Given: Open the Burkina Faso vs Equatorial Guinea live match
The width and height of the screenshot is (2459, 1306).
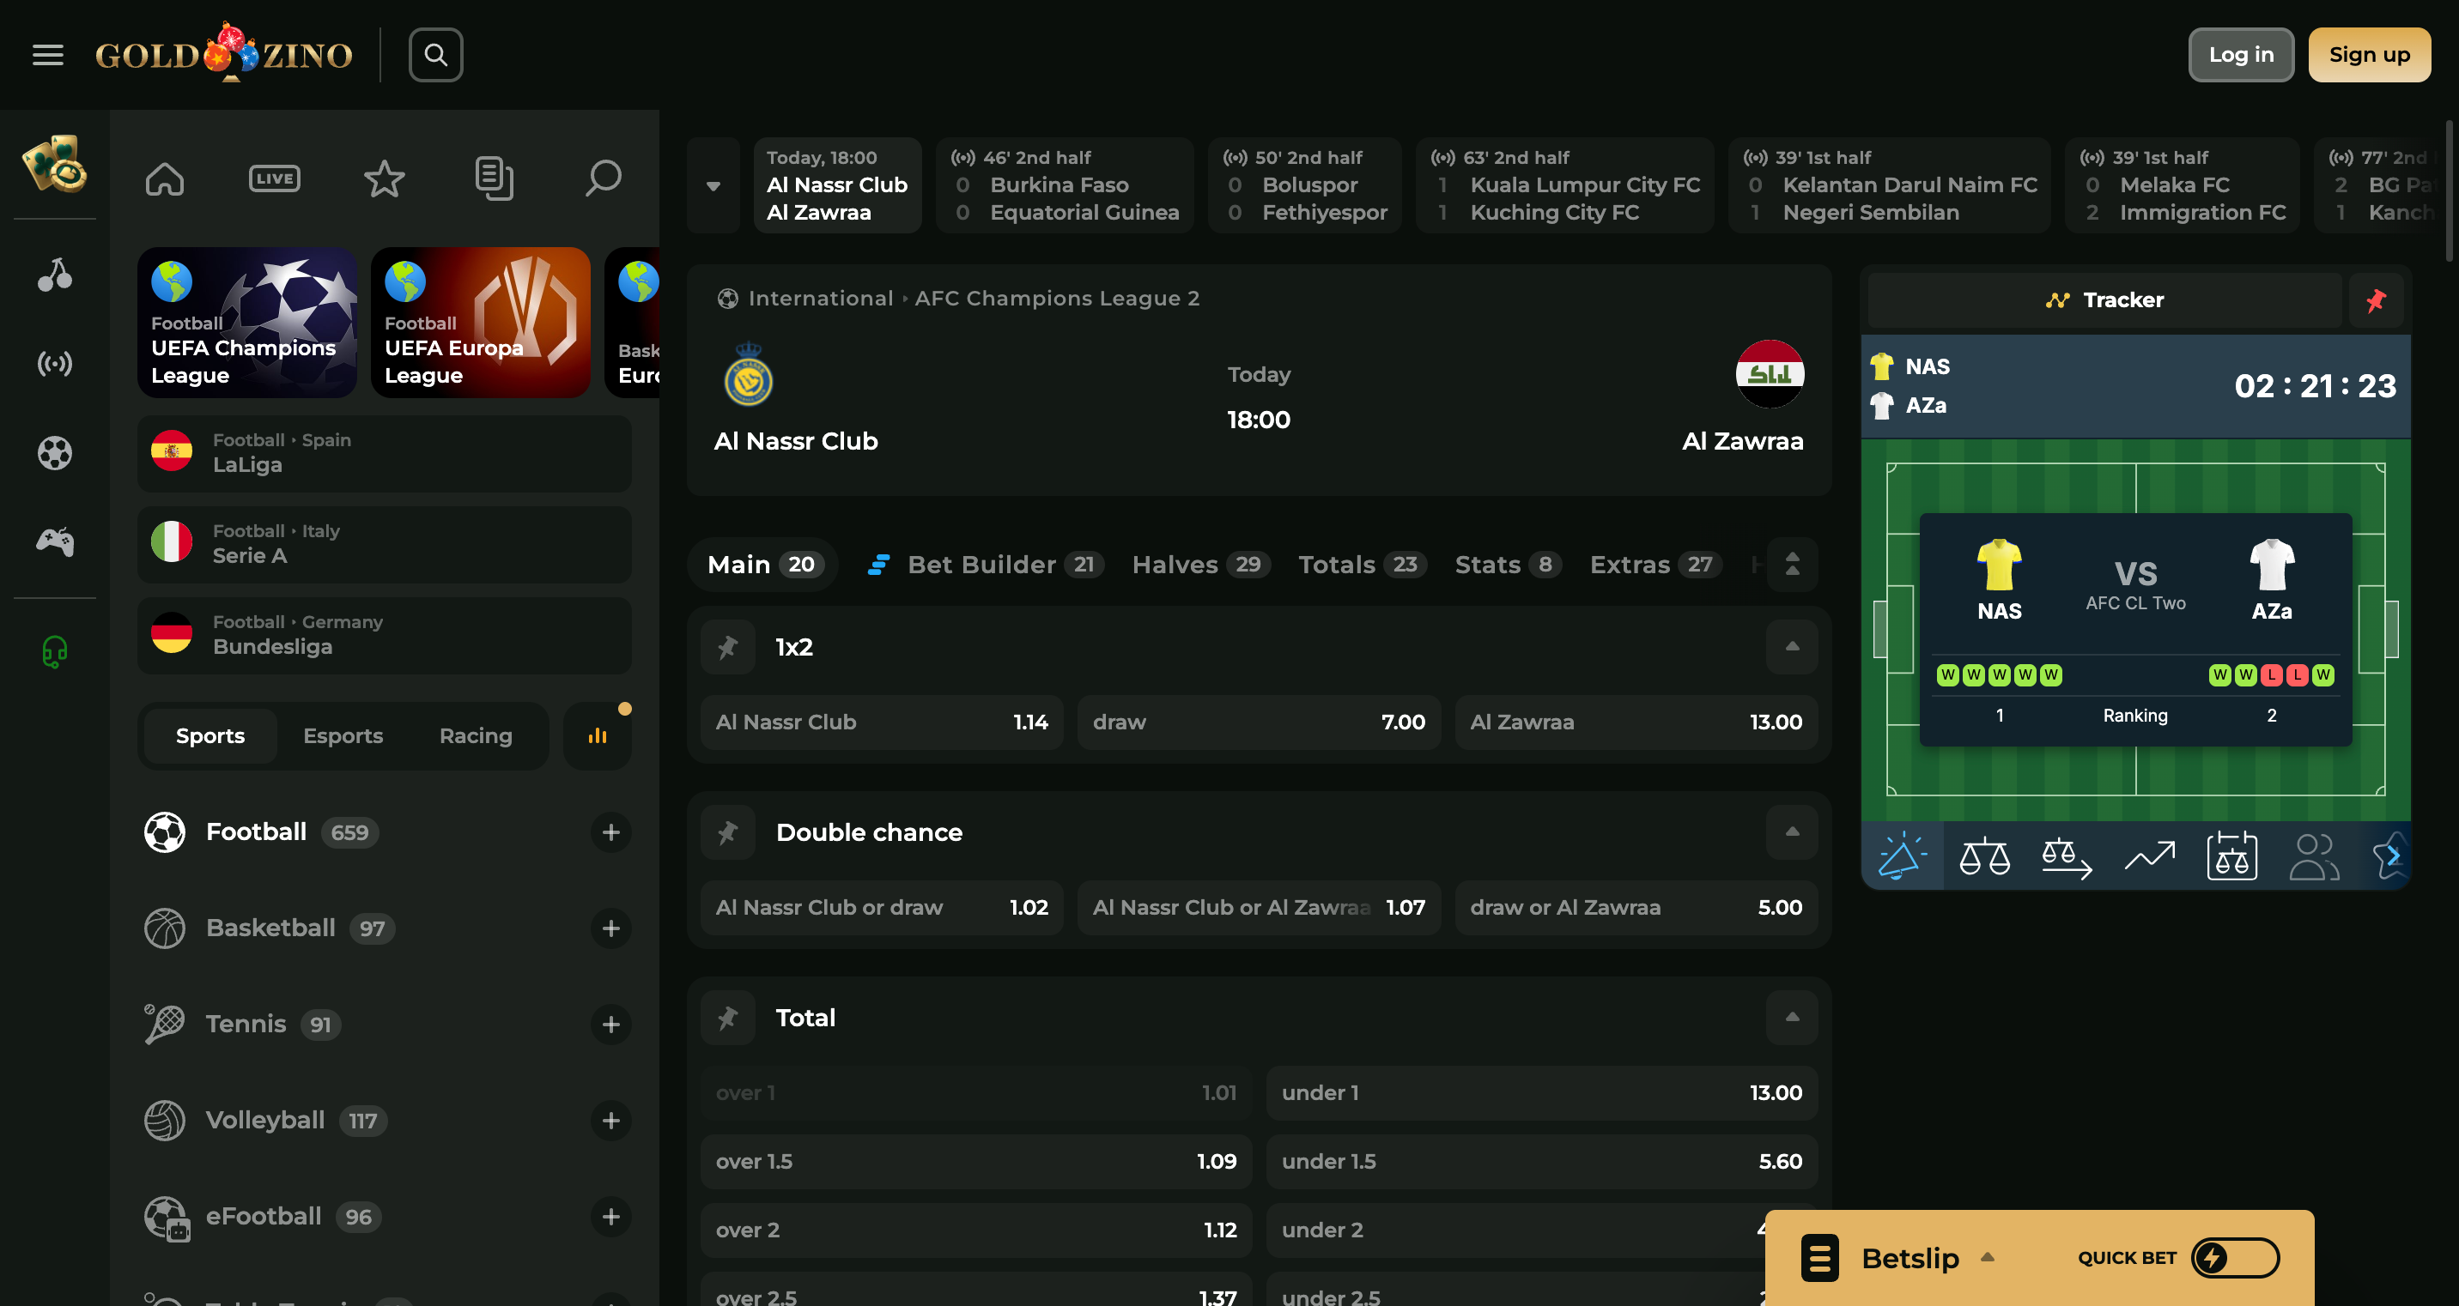Looking at the screenshot, I should (1065, 186).
